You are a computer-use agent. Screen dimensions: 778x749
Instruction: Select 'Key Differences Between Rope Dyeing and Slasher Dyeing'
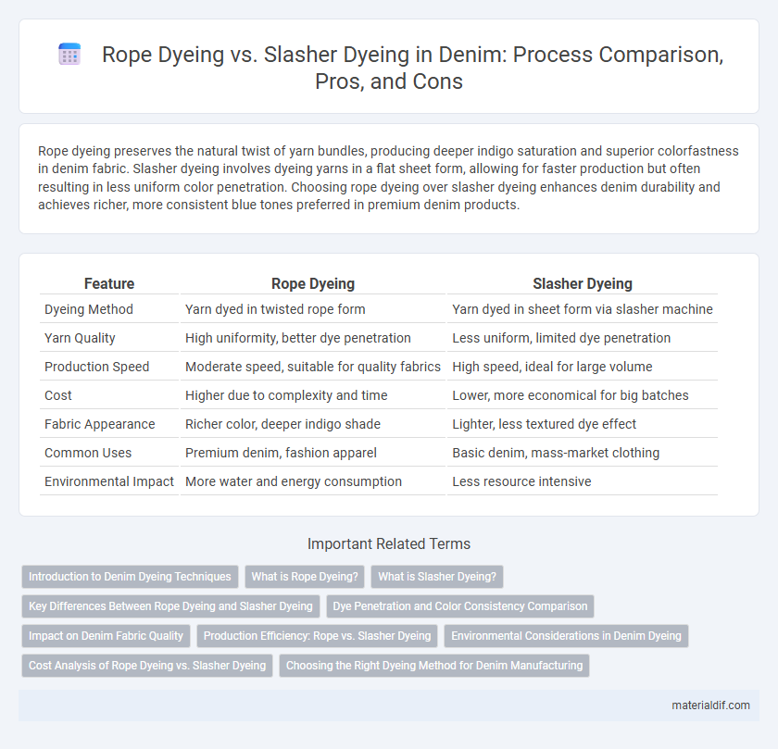[x=170, y=606]
